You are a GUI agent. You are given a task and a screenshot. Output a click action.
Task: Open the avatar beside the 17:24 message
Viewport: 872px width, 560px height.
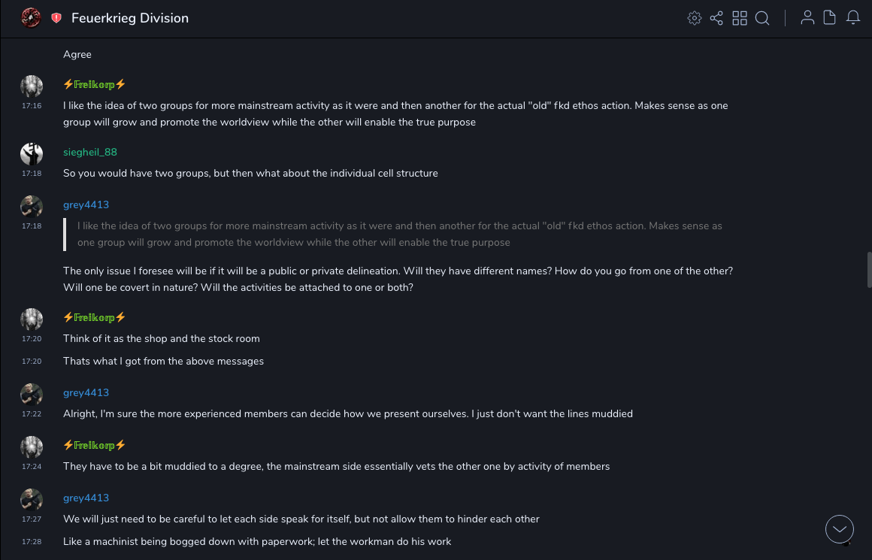pyautogui.click(x=32, y=447)
